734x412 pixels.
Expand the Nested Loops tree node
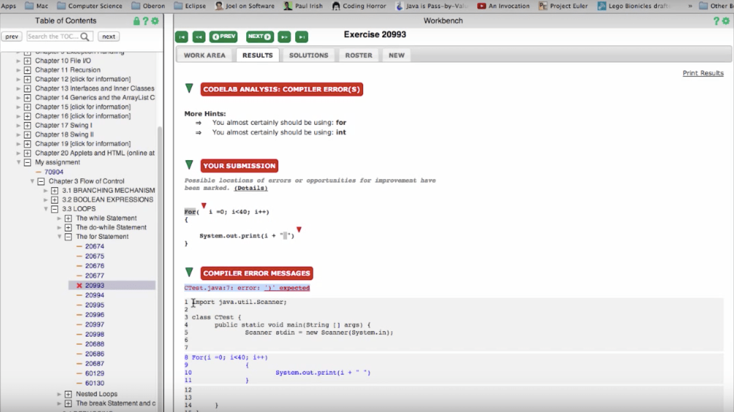[x=68, y=394]
